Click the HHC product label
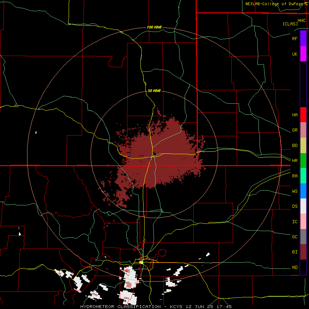This screenshot has width=309, height=309. click(x=302, y=21)
